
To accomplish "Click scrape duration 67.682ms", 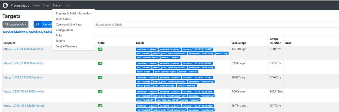I will tap(276, 77).
